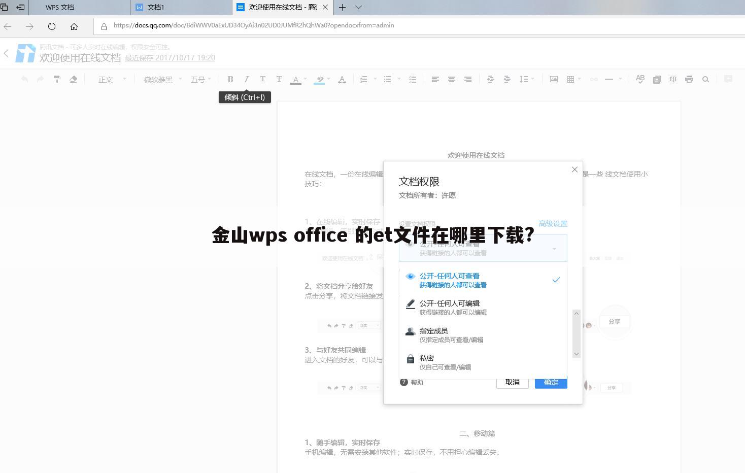
Task: Expand numbered list style arrow
Action: click(x=375, y=79)
